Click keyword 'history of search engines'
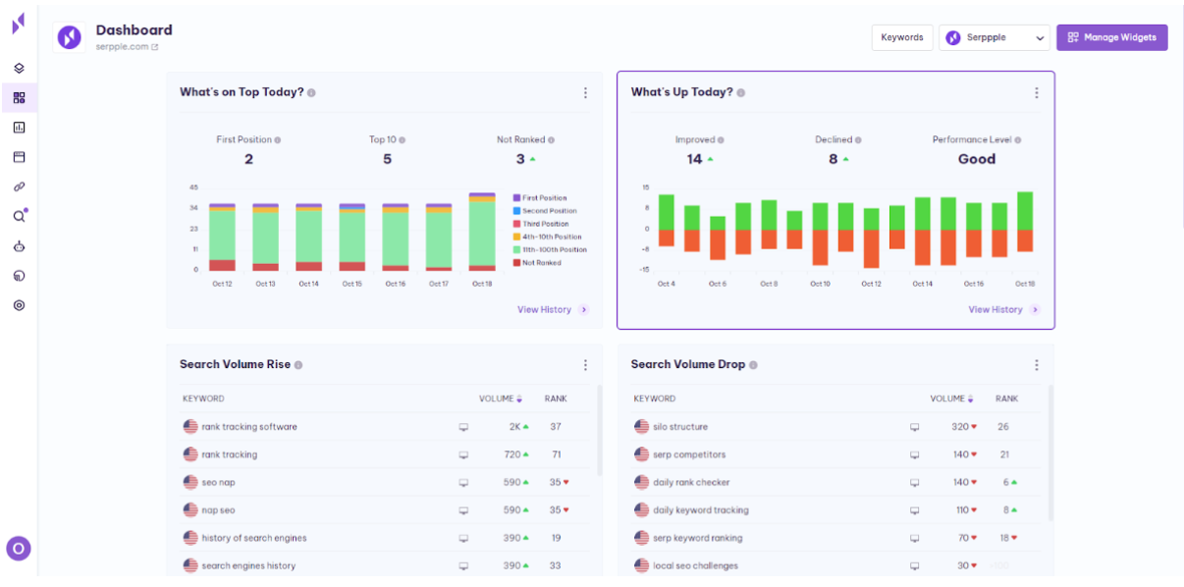Screen dimensions: 1184x587 254,538
